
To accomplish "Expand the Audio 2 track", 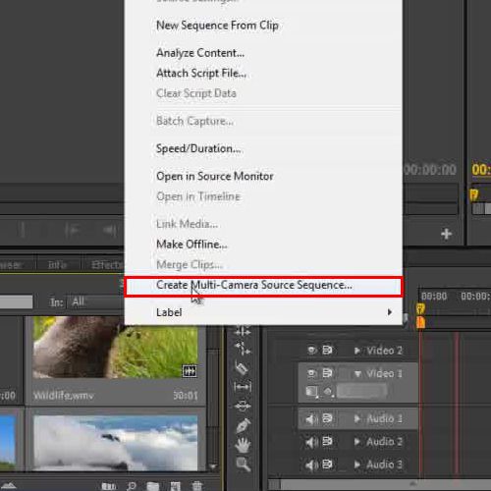I will [x=357, y=442].
